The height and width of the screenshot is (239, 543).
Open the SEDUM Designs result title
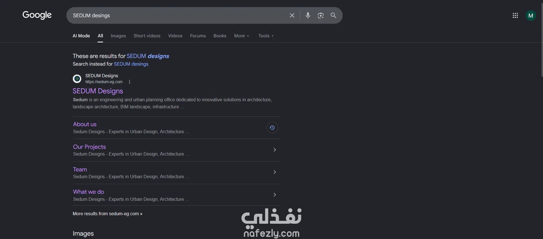pos(98,91)
